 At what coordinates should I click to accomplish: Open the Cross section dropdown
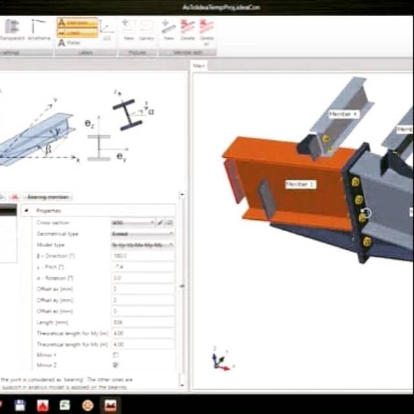click(133, 223)
